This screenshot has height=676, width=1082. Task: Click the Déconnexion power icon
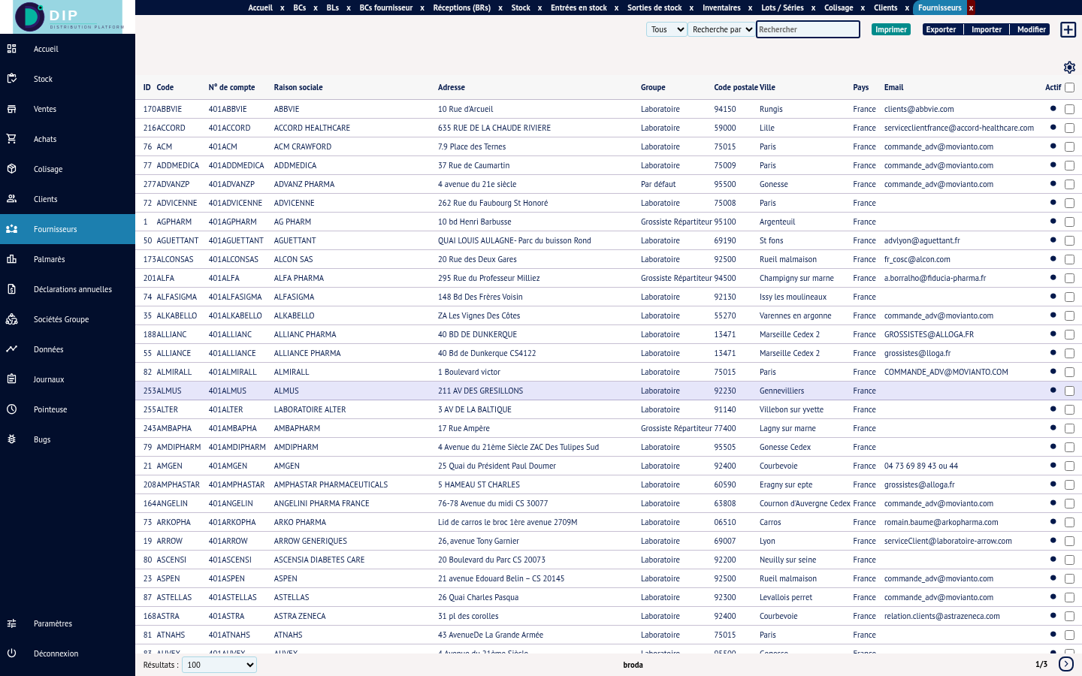12,653
